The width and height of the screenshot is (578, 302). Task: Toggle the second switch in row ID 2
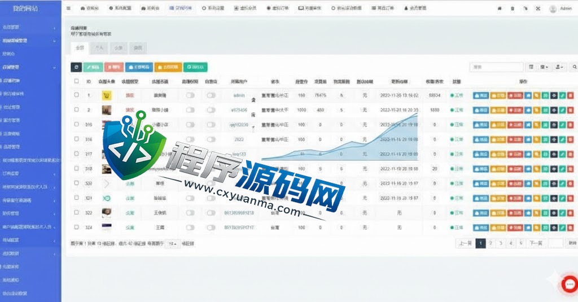(x=211, y=110)
